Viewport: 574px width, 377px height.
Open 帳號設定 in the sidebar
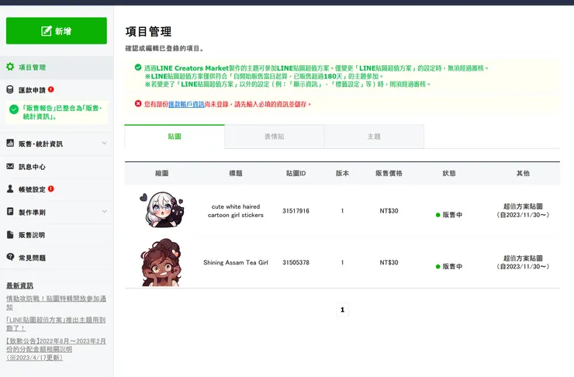pos(33,189)
